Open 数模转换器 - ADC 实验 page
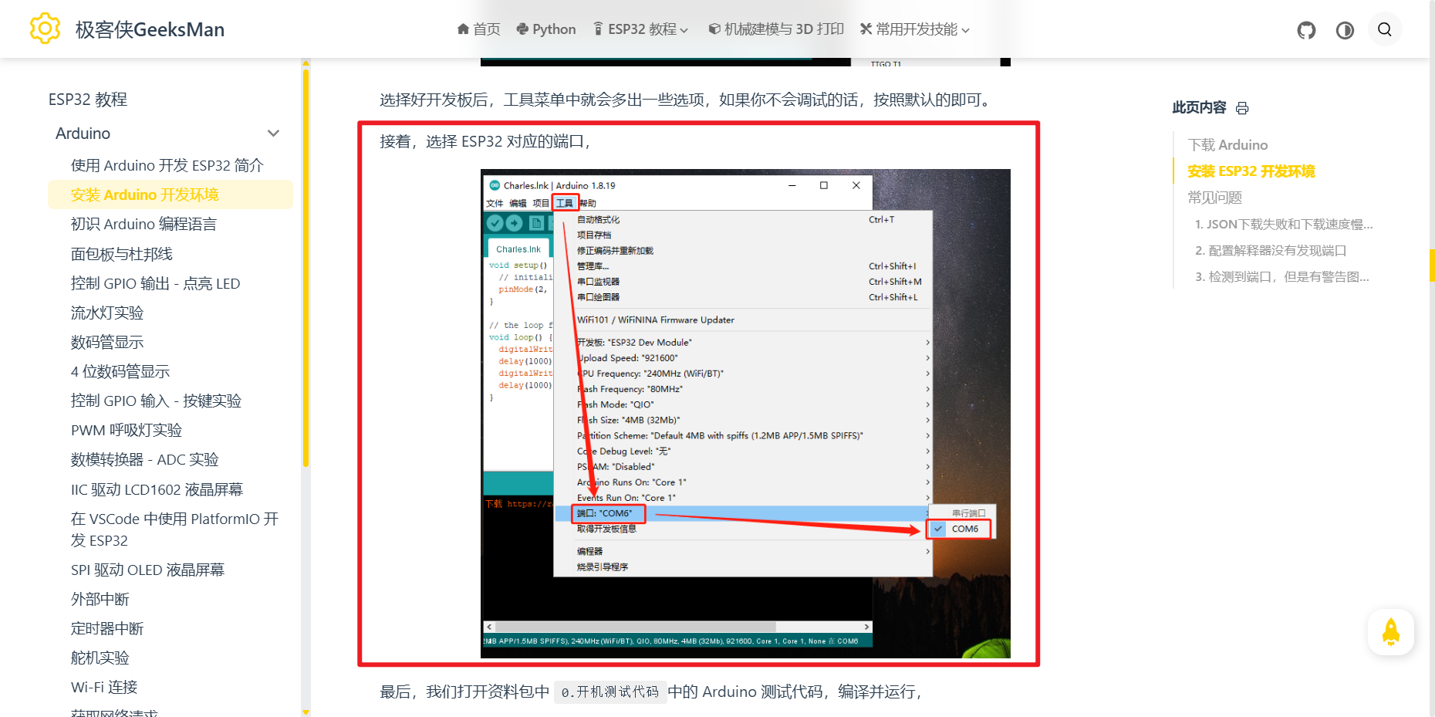This screenshot has height=717, width=1435. 144,459
